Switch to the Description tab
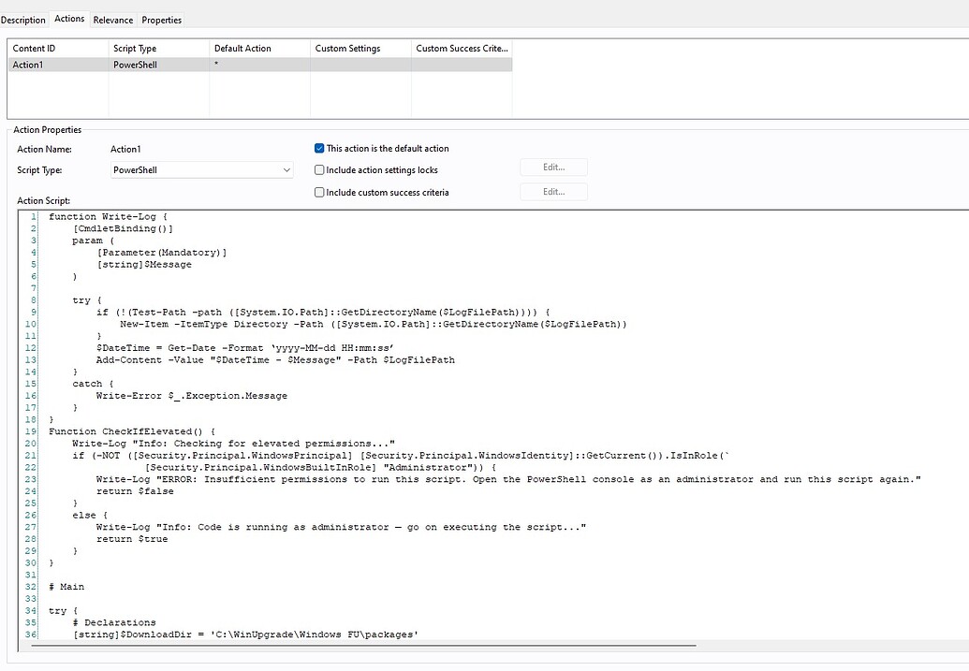This screenshot has width=969, height=671. tap(23, 19)
